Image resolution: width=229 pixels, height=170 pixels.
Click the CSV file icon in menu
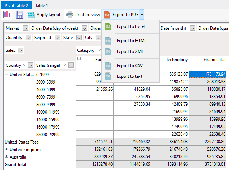109,66
